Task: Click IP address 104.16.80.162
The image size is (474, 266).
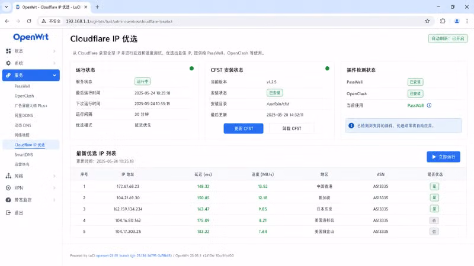Action: point(128,220)
